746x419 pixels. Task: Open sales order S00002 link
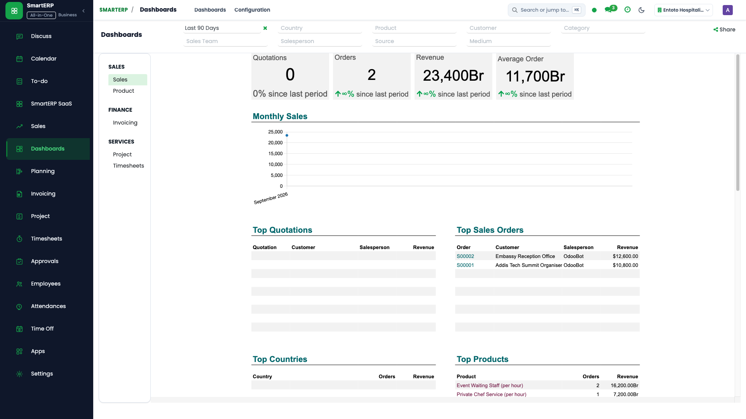click(465, 256)
